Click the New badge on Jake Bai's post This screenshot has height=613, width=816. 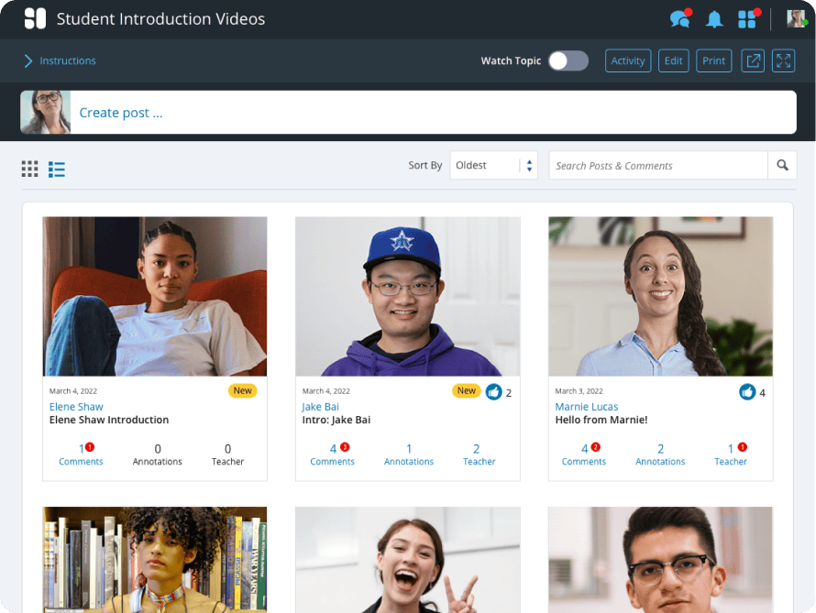tap(467, 390)
